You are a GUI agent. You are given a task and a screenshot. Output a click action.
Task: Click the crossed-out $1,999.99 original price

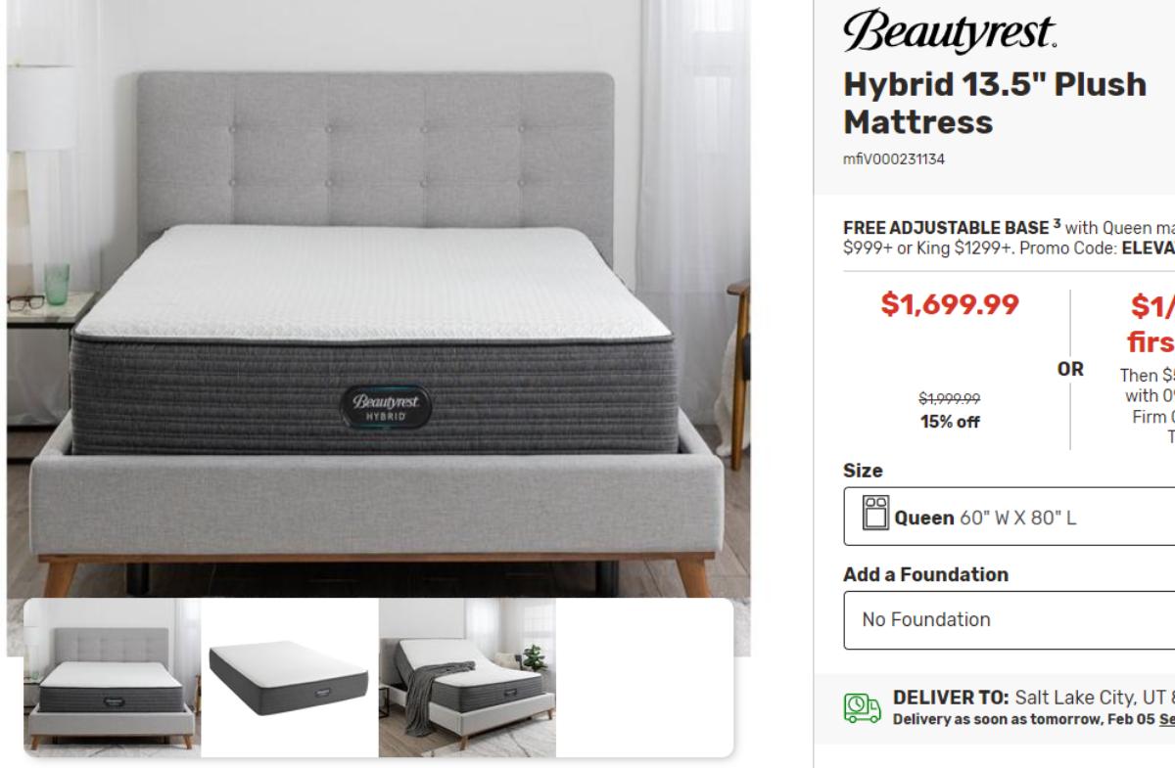click(x=950, y=399)
